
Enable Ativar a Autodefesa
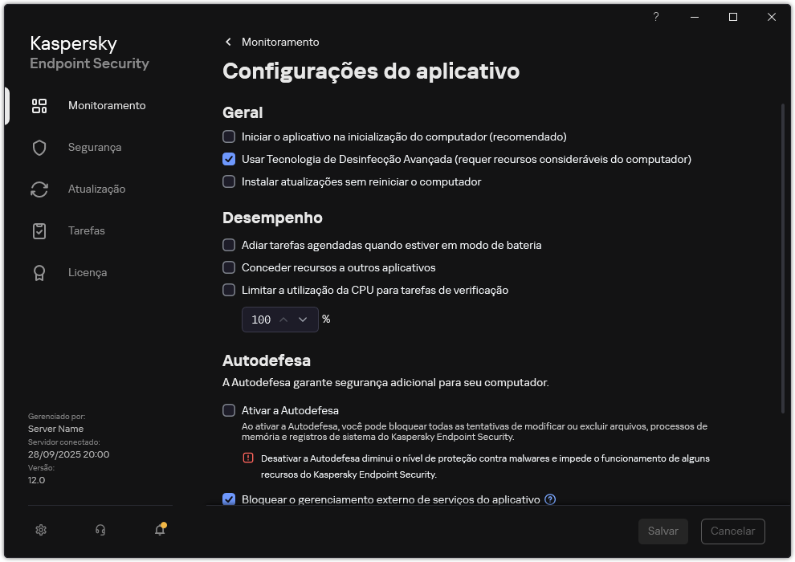229,410
